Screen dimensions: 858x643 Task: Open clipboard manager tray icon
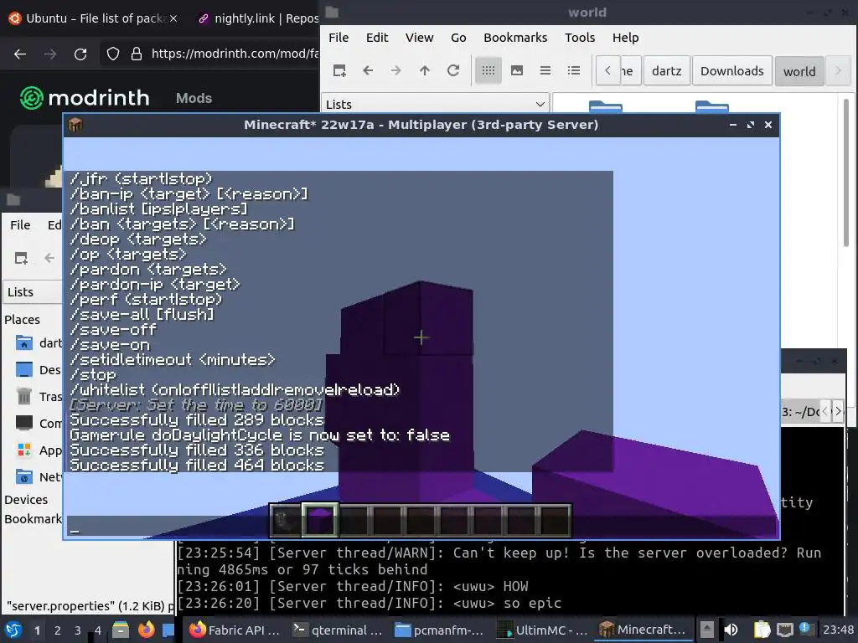tap(762, 630)
